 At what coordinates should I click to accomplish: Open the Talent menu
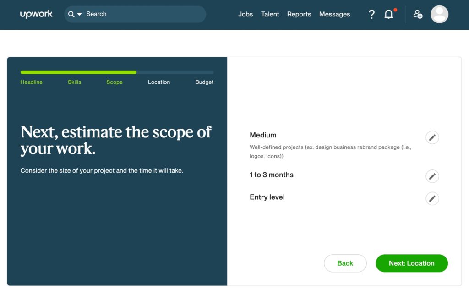click(x=270, y=14)
